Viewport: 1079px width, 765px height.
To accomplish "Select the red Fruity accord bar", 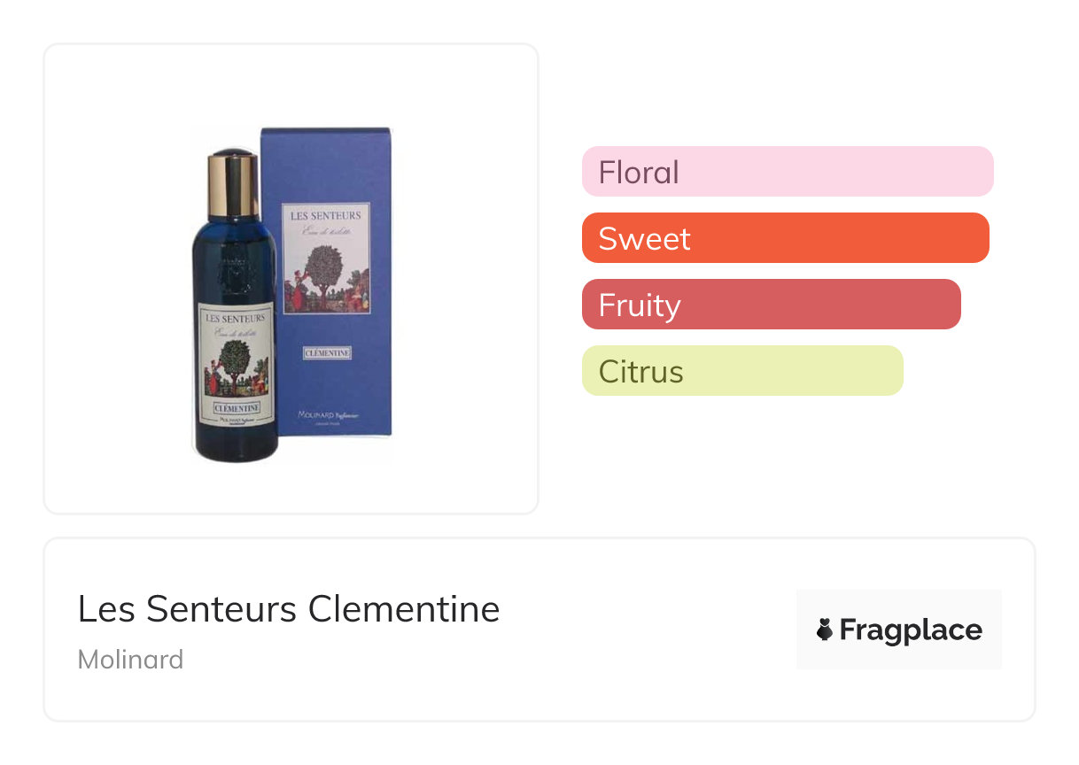I will click(x=771, y=305).
